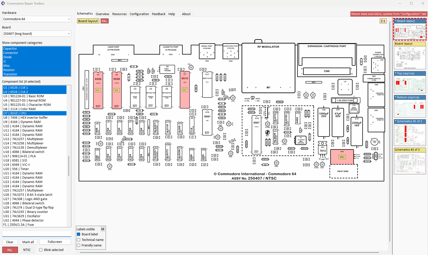Image resolution: width=428 pixels, height=255 pixels.
Task: Click the U1 6526 chip on board
Action: click(98, 90)
